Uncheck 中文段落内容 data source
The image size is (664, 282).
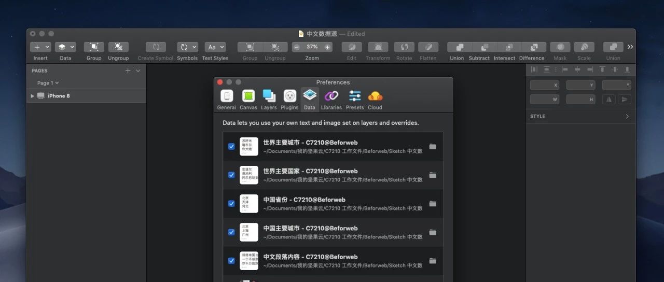(x=231, y=261)
